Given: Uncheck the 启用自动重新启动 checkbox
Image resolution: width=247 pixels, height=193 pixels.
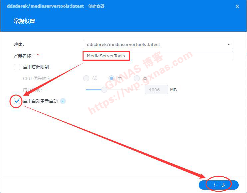Looking at the screenshot, I should click(17, 101).
